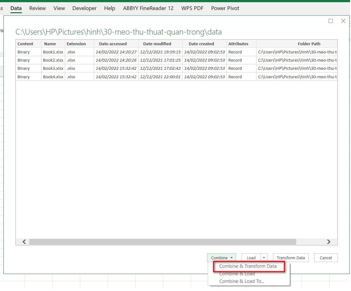Viewport: 351px width, 291px height.
Task: Click the Cancel button
Action: (x=326, y=258)
